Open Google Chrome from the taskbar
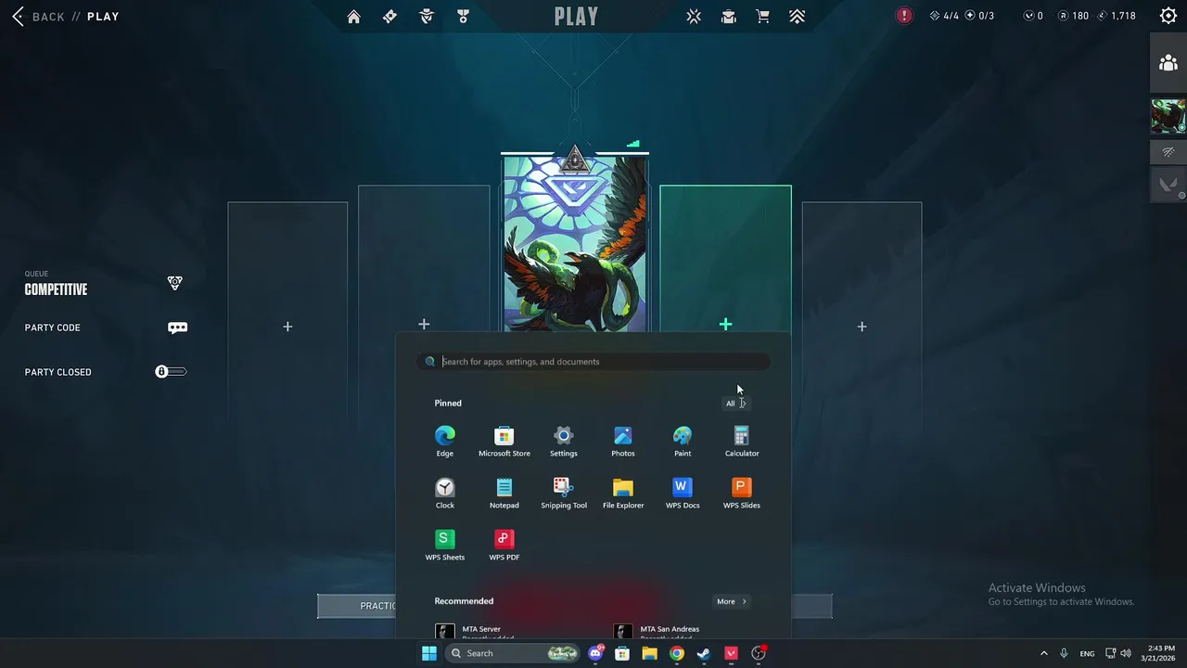The height and width of the screenshot is (668, 1187). coord(677,653)
